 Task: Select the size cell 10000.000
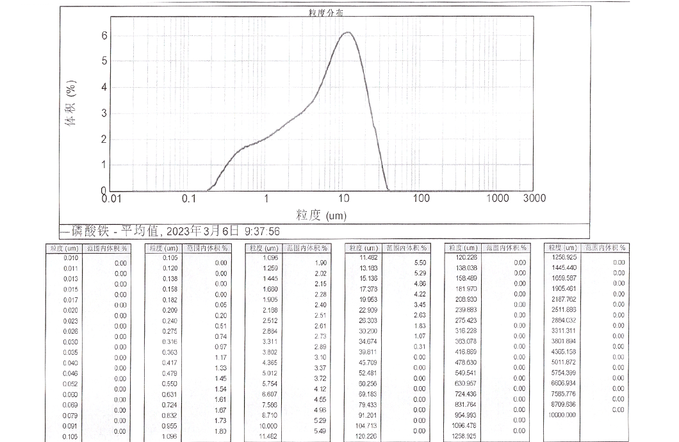click(562, 415)
